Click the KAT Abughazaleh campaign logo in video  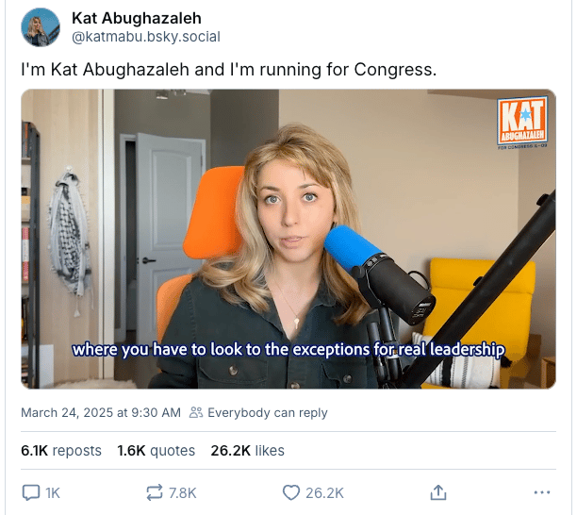(x=522, y=122)
